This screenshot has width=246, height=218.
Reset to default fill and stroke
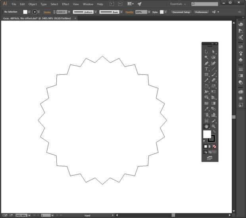(x=205, y=141)
